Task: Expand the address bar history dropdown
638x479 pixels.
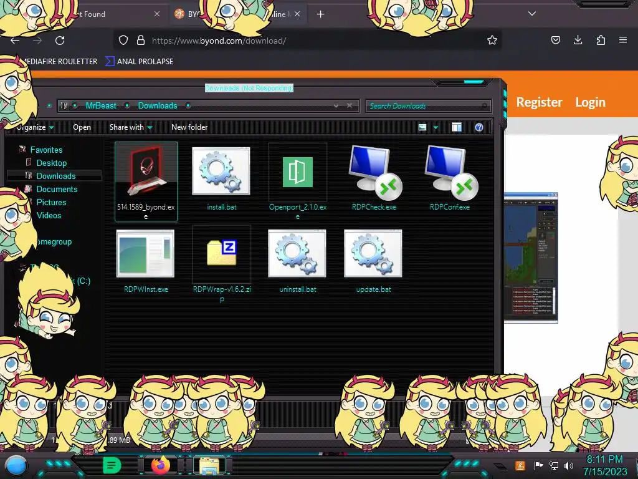Action: tap(336, 105)
